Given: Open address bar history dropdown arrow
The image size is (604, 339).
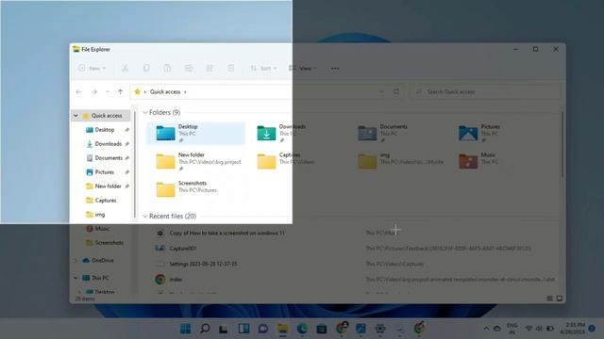Looking at the screenshot, I should (381, 91).
